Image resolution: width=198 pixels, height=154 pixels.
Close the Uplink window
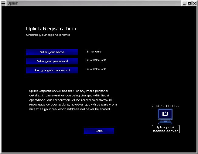tap(194, 3)
